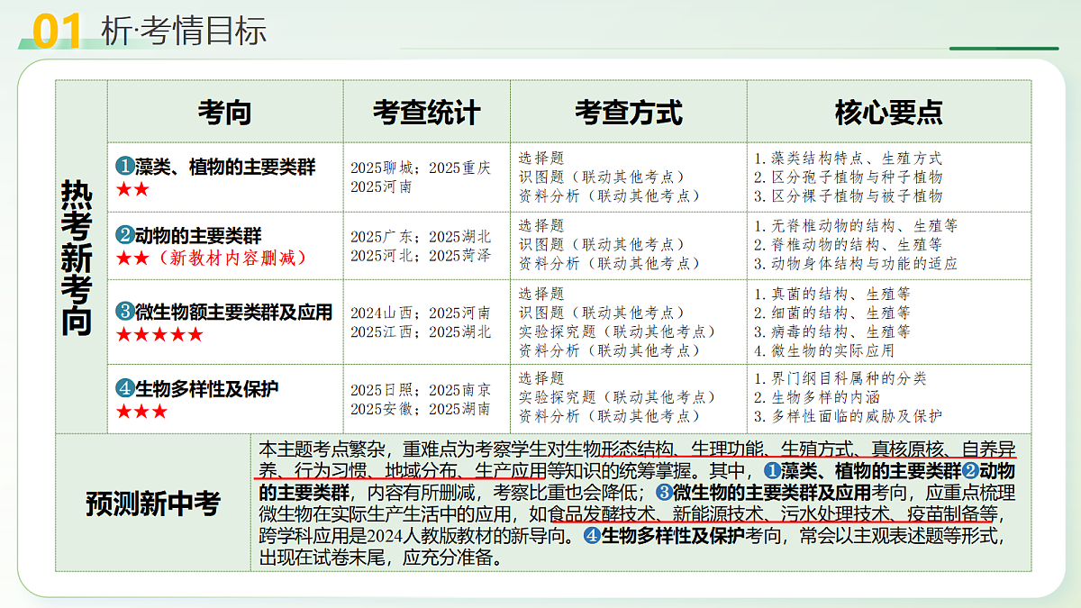Click the cell 2025聊城；2025重庆
The width and height of the screenshot is (1081, 608).
coord(421,168)
